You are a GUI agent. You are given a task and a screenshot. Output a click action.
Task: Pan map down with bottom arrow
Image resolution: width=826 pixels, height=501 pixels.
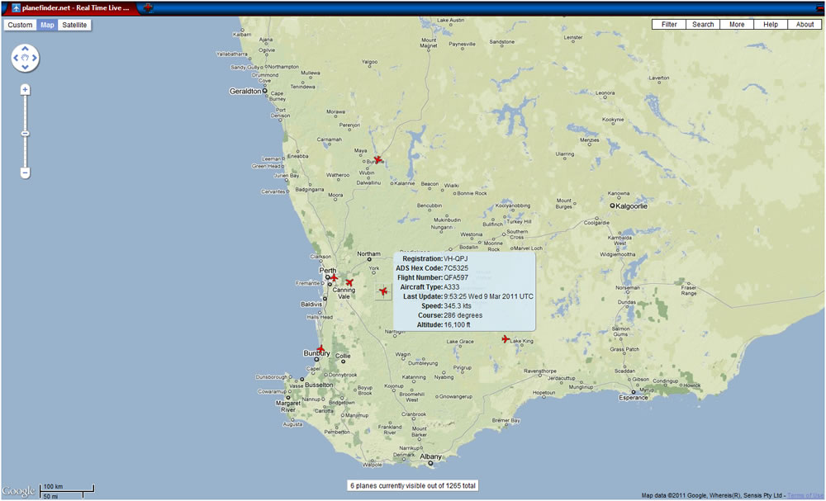click(x=25, y=67)
